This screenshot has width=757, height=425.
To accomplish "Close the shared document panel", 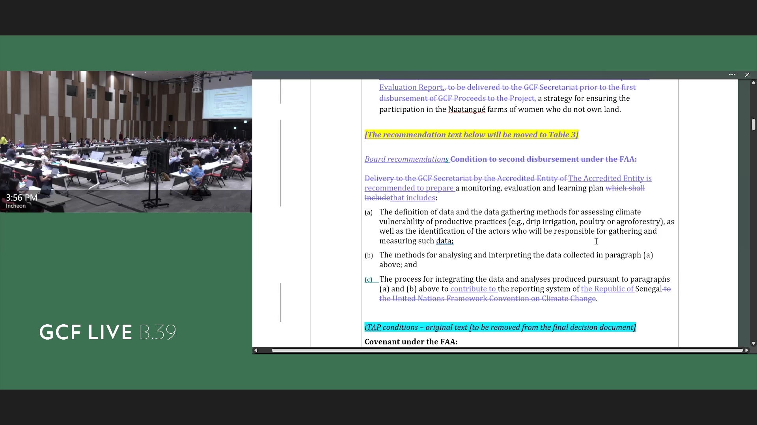I will 747,75.
